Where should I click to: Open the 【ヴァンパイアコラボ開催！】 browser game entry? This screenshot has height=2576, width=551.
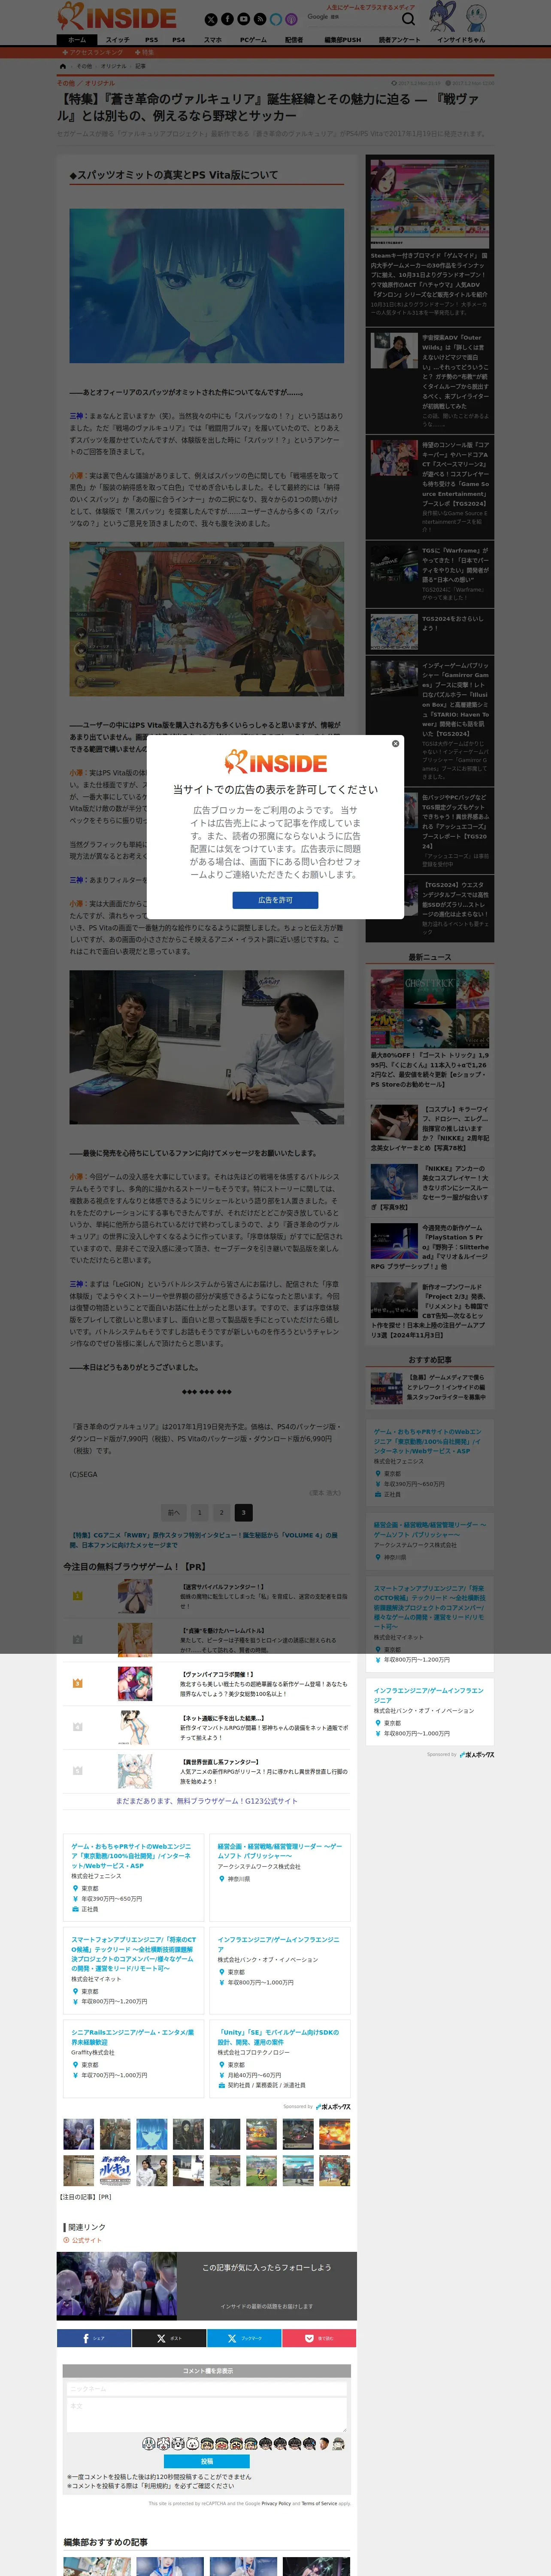tap(206, 1684)
